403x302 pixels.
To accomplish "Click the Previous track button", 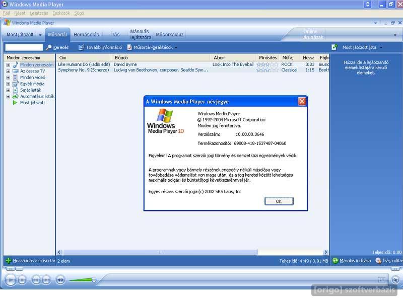I will (x=36, y=280).
